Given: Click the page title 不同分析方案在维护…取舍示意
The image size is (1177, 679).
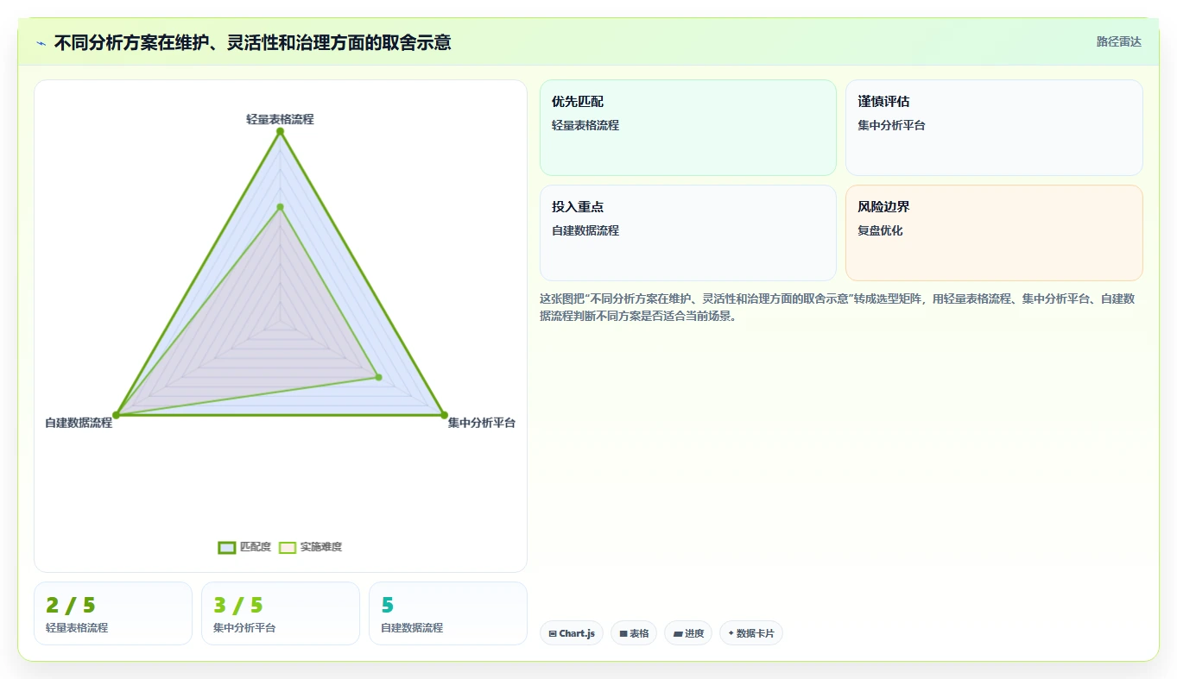Looking at the screenshot, I should (252, 42).
